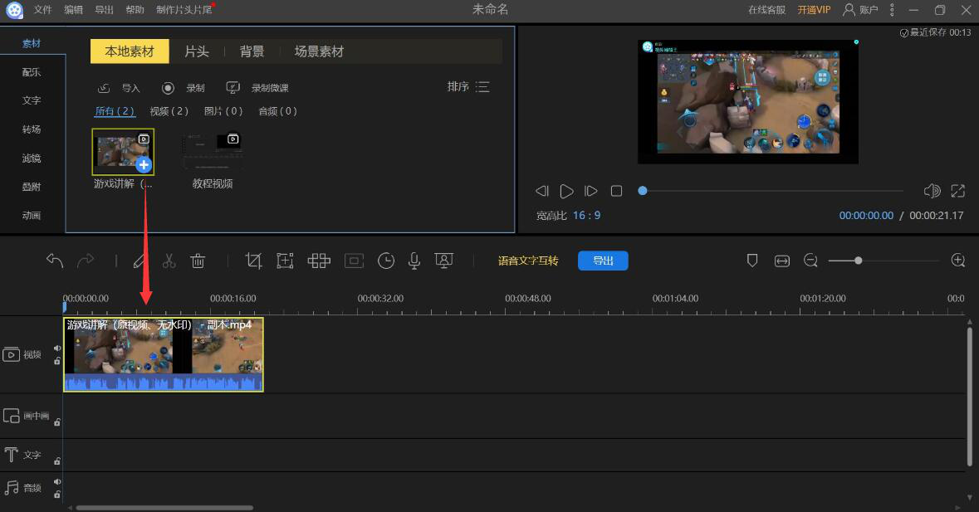The image size is (979, 512).
Task: Switch to the 片头 tab
Action: [197, 51]
